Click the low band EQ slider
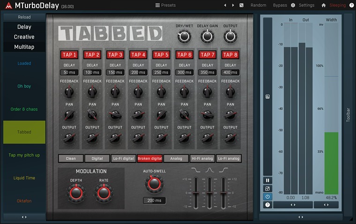 196,193
